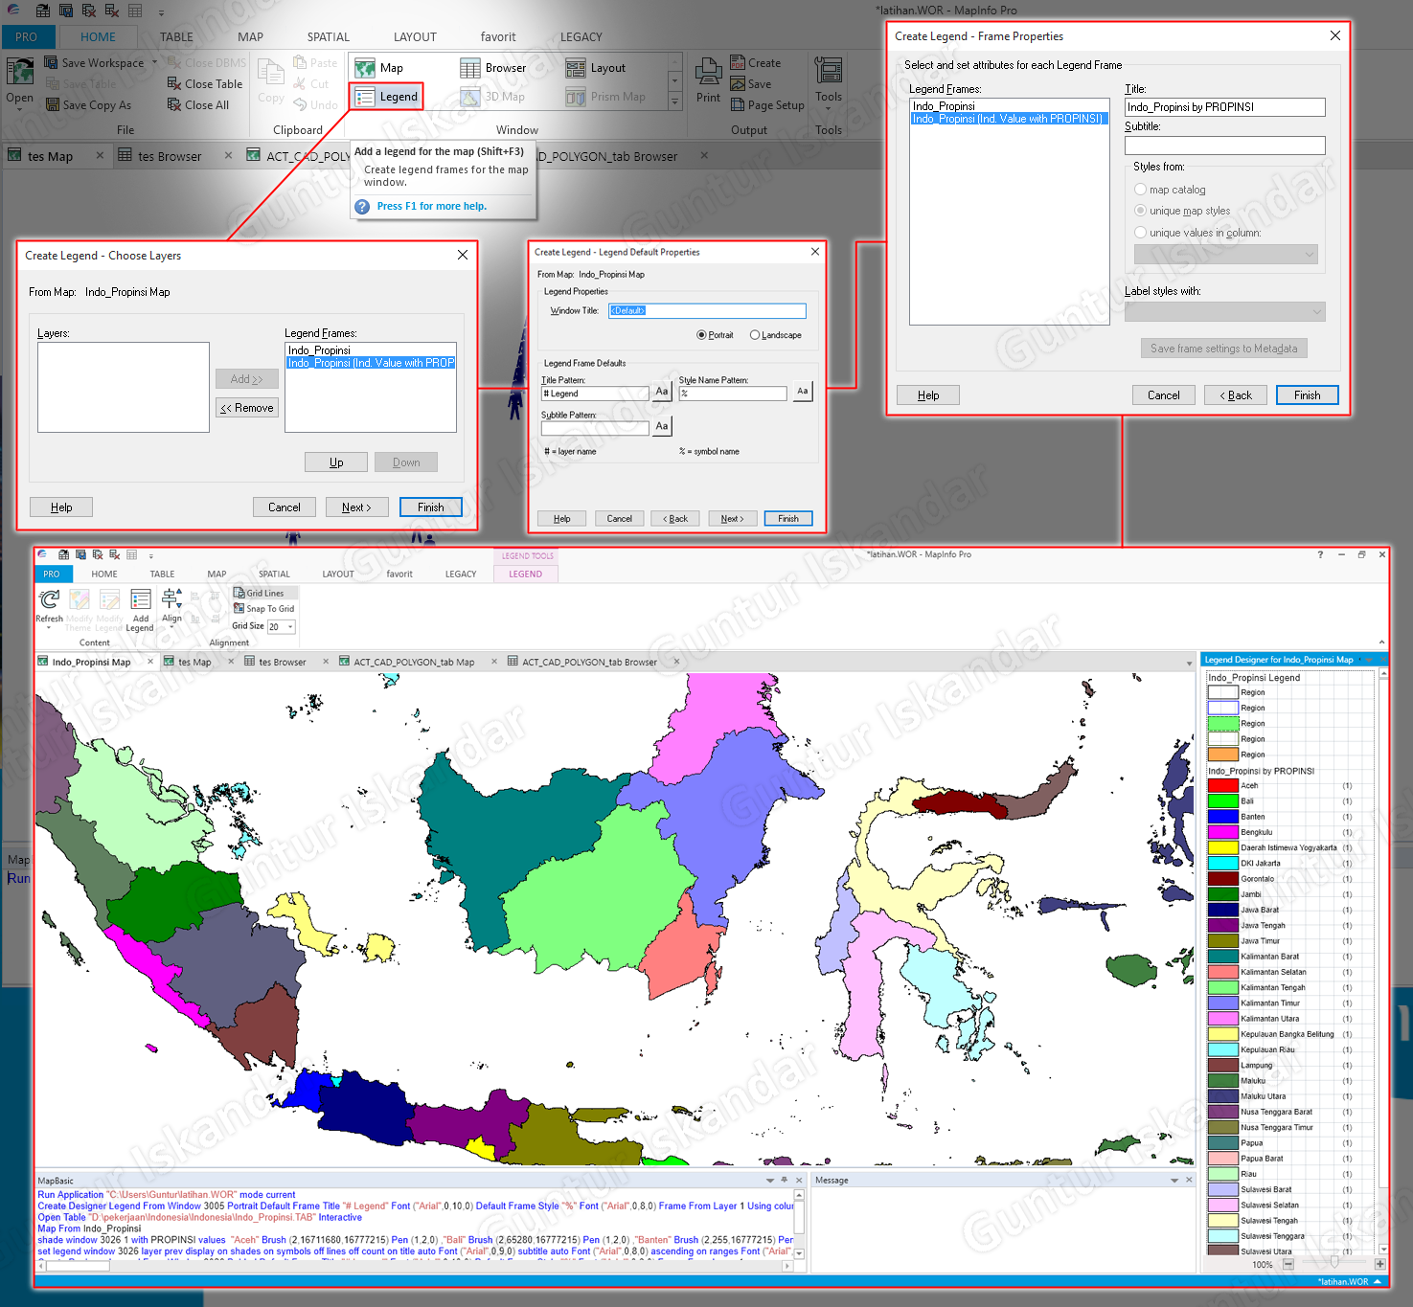Click the Legend Designer zoom slider handle
The image size is (1413, 1307).
(1333, 1265)
